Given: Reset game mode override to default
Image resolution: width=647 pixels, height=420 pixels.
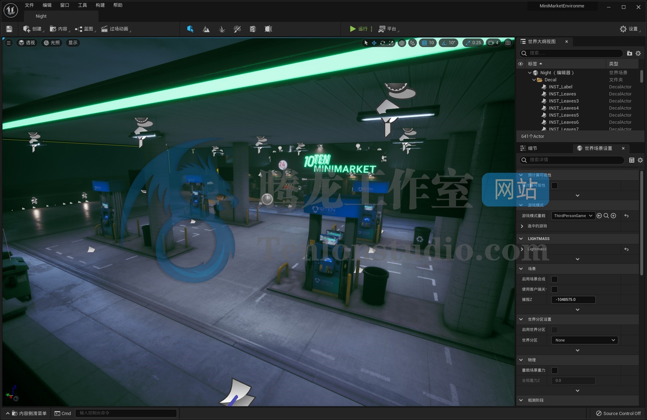Looking at the screenshot, I should [626, 216].
